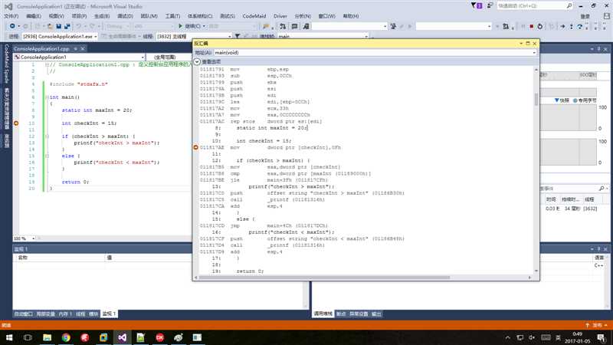613x345 pixels.
Task: Click the Undo icon in toolbar
Action: [x=79, y=26]
